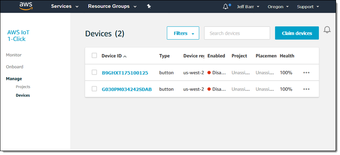Screen dimensions: 340x155
Task: Click the Claim devices button
Action: tap(297, 33)
